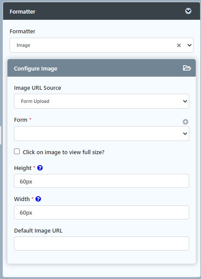This screenshot has width=201, height=279.
Task: Click the 'Click on image to view full size?' label
Action: [x=63, y=152]
